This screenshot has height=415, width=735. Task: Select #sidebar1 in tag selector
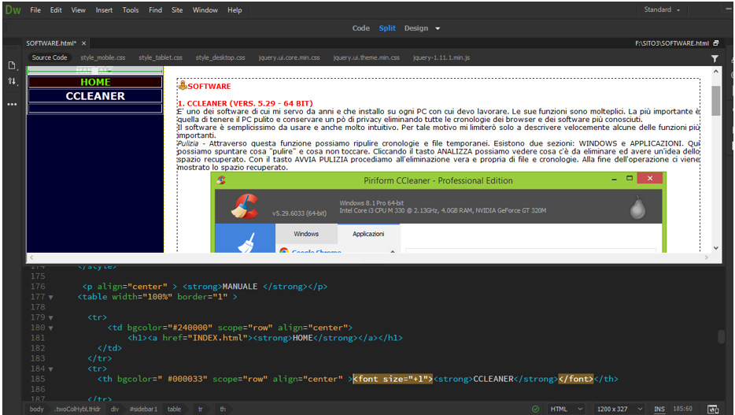(x=143, y=409)
